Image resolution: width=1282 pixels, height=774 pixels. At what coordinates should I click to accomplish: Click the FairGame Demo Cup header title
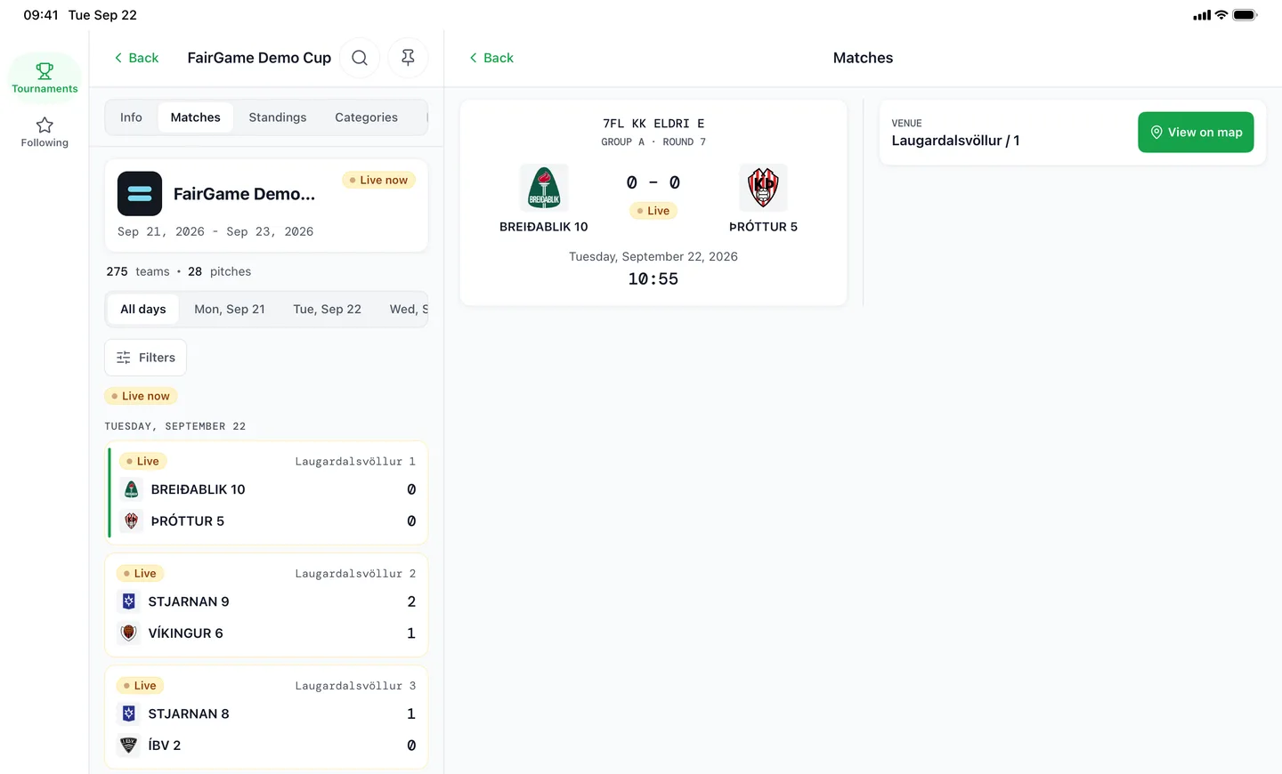[259, 58]
